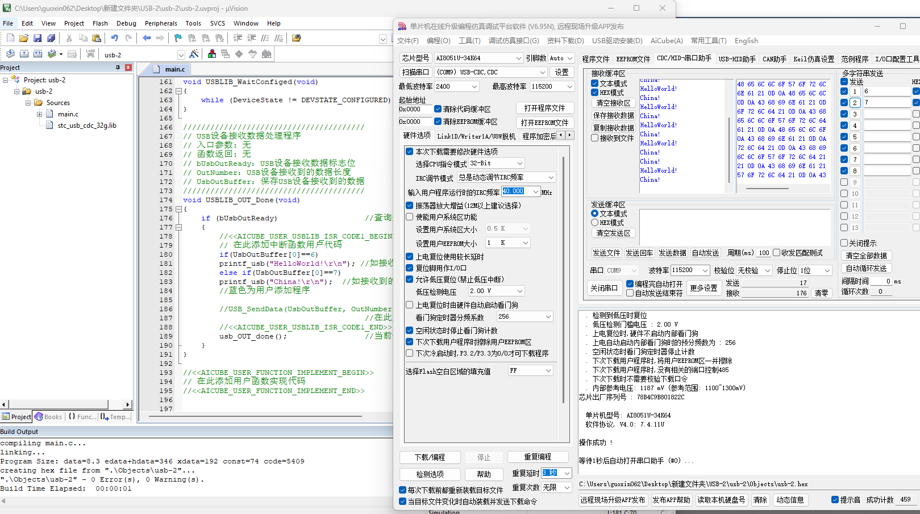Open the 最高波特率 115200 dropdown
The image size is (920, 514).
point(552,86)
